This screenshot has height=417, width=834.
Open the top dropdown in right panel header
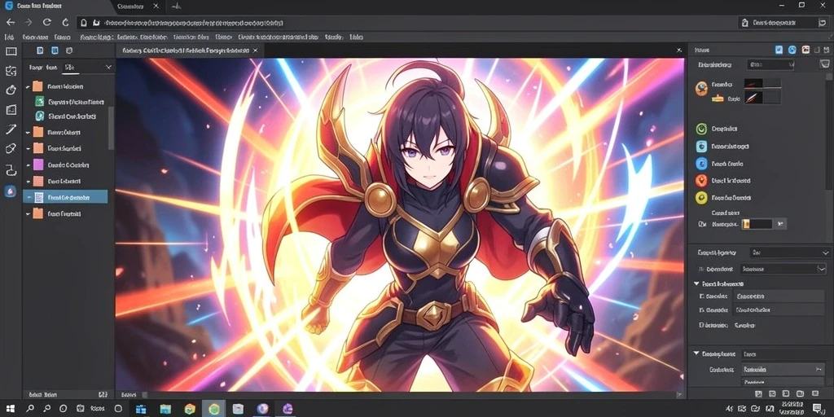(x=770, y=65)
